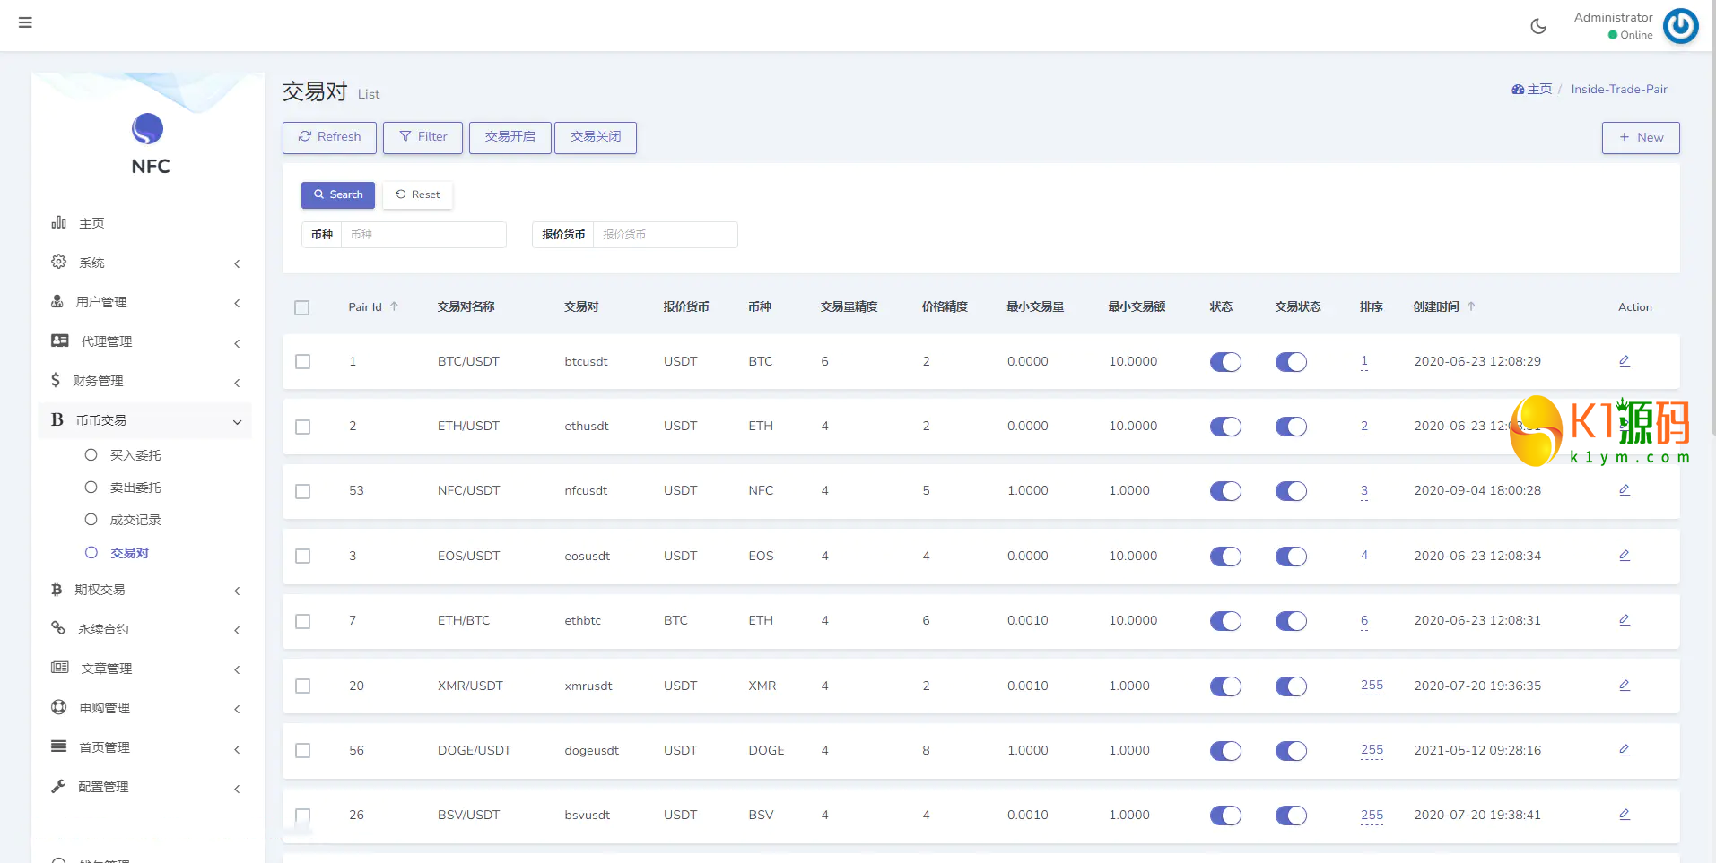Click the 代理管理 ID card icon
This screenshot has height=863, width=1716.
coord(60,341)
